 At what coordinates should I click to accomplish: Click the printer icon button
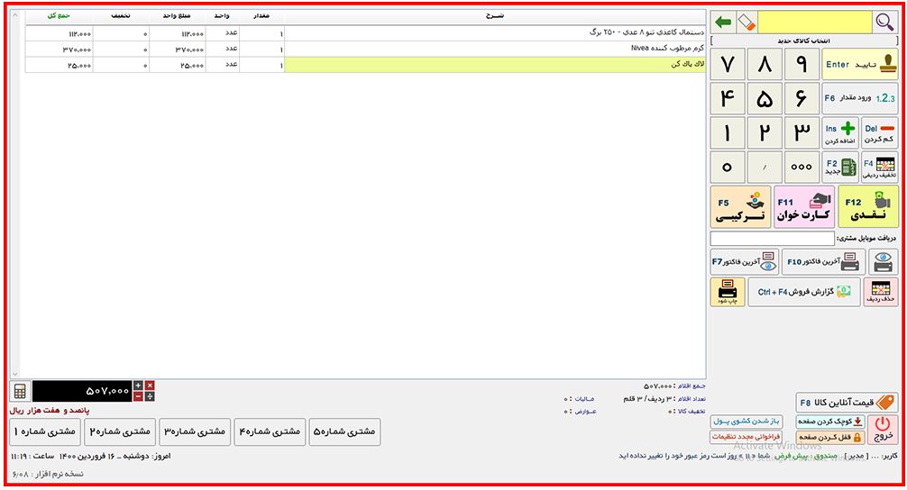point(883,262)
